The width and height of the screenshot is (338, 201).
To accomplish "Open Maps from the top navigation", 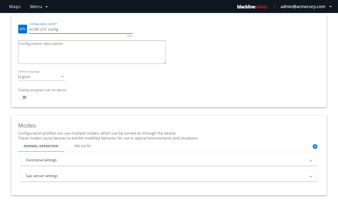I will coord(15,7).
